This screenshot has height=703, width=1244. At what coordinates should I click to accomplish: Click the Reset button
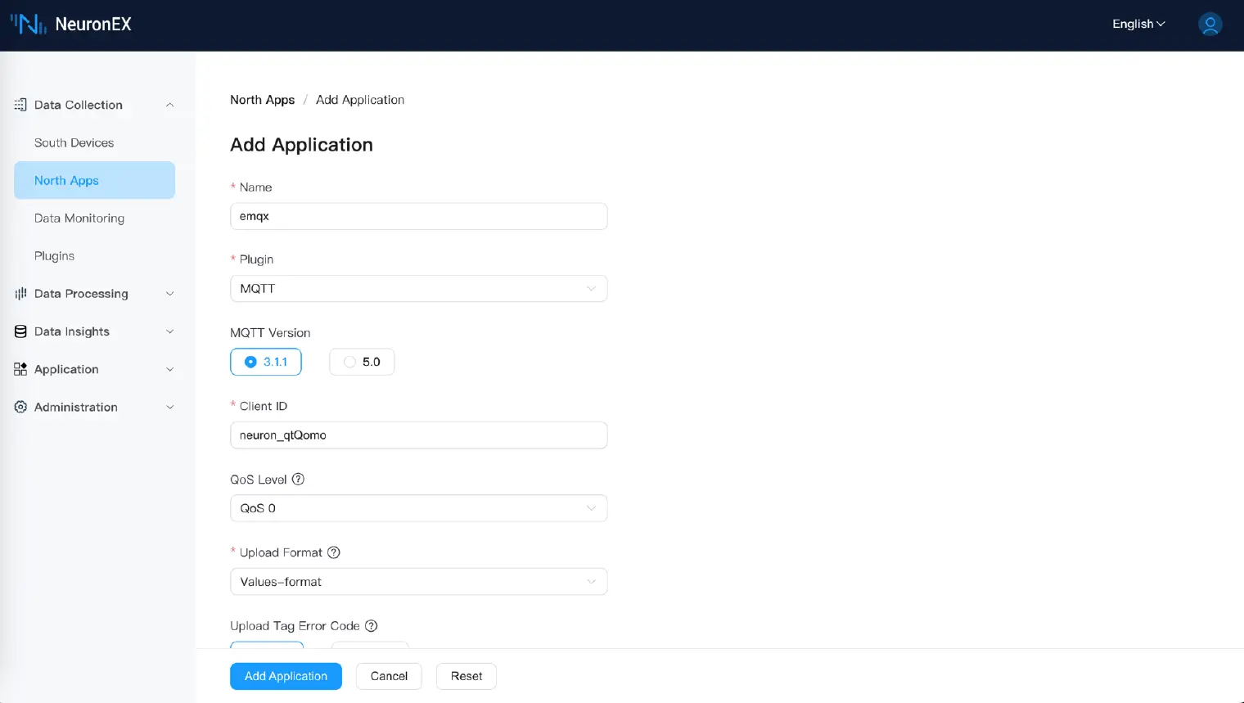point(466,676)
